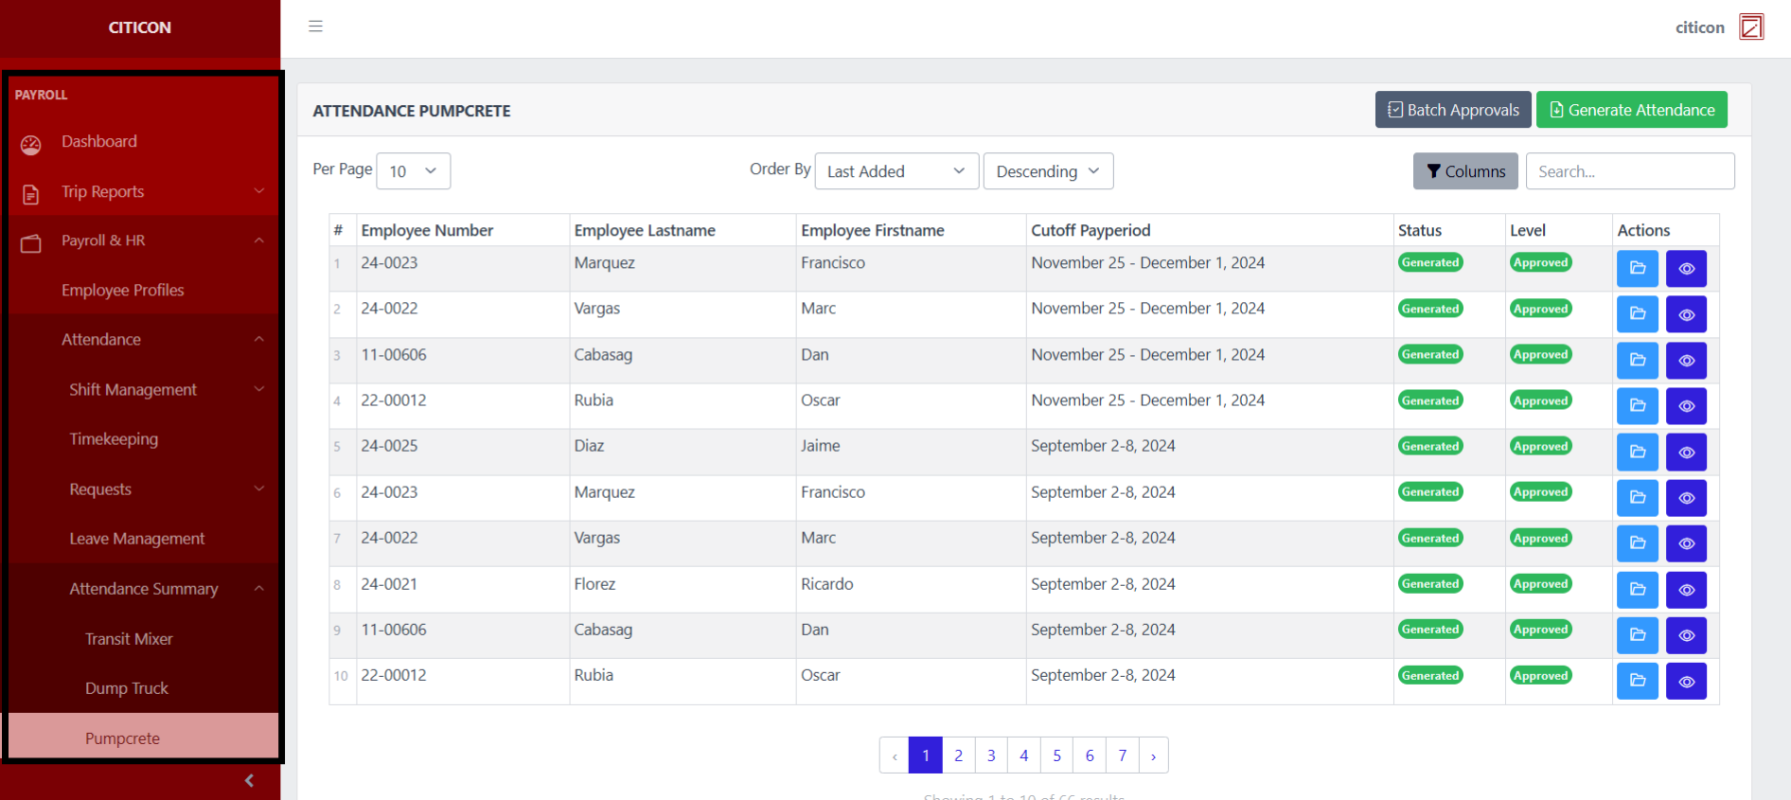This screenshot has width=1791, height=800.
Task: Open the Per Page dropdown
Action: click(x=413, y=171)
